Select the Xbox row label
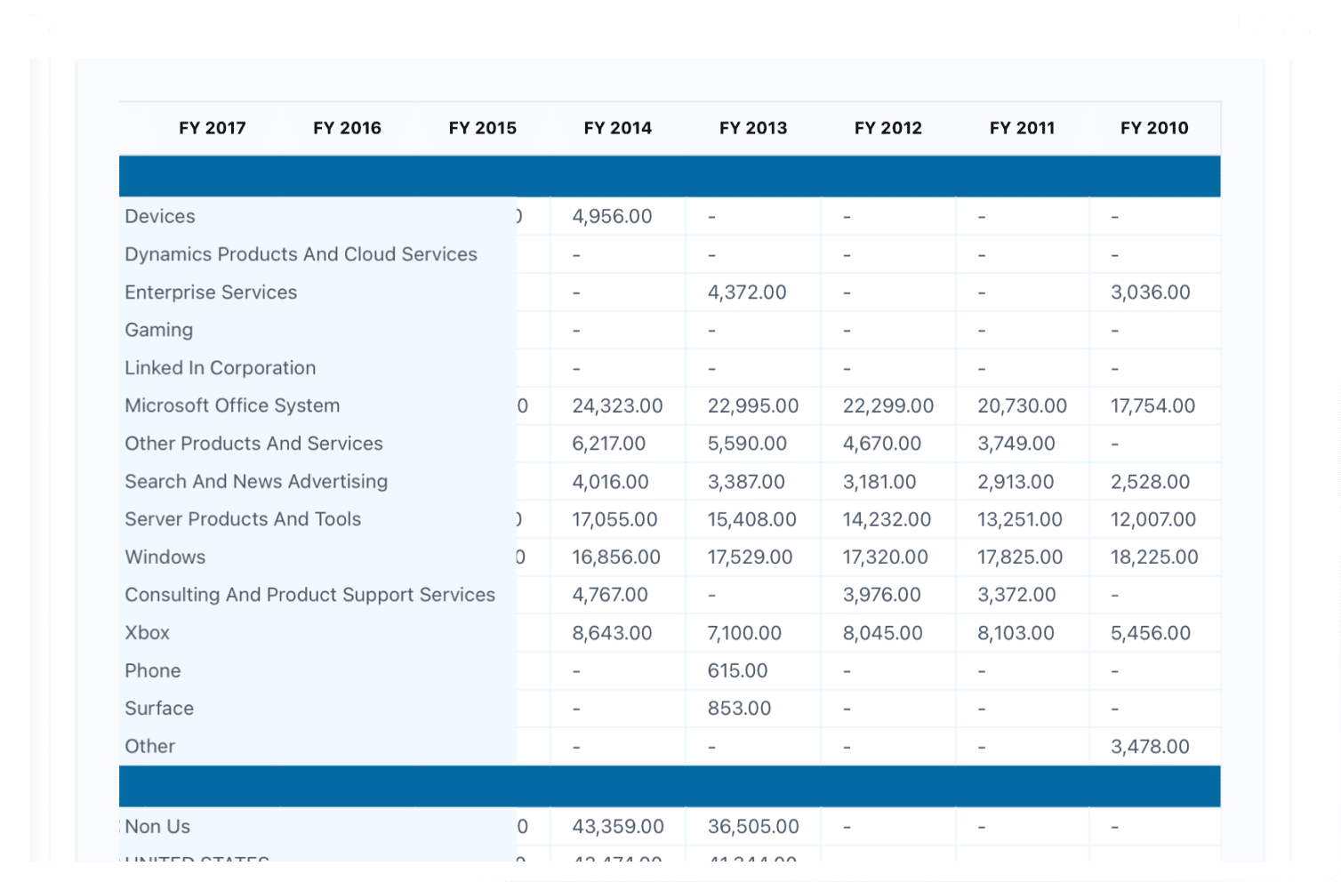 [147, 633]
